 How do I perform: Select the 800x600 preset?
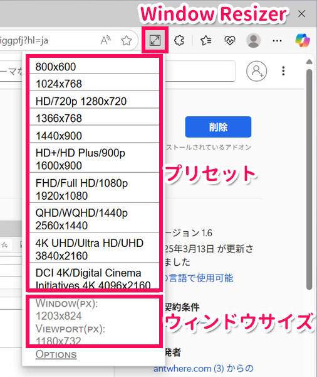pos(94,67)
